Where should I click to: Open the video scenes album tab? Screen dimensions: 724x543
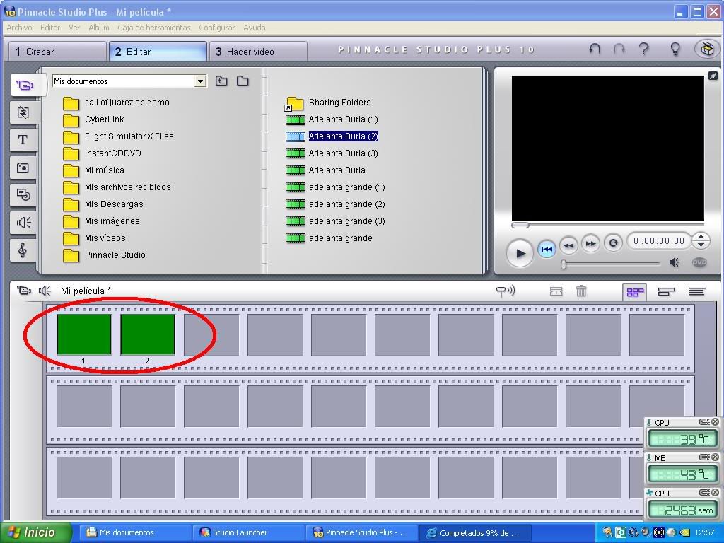point(24,85)
